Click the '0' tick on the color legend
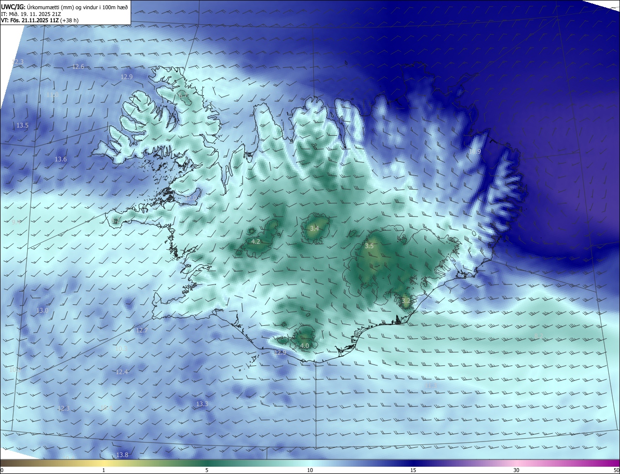This screenshot has height=474, width=620. [x=2, y=471]
